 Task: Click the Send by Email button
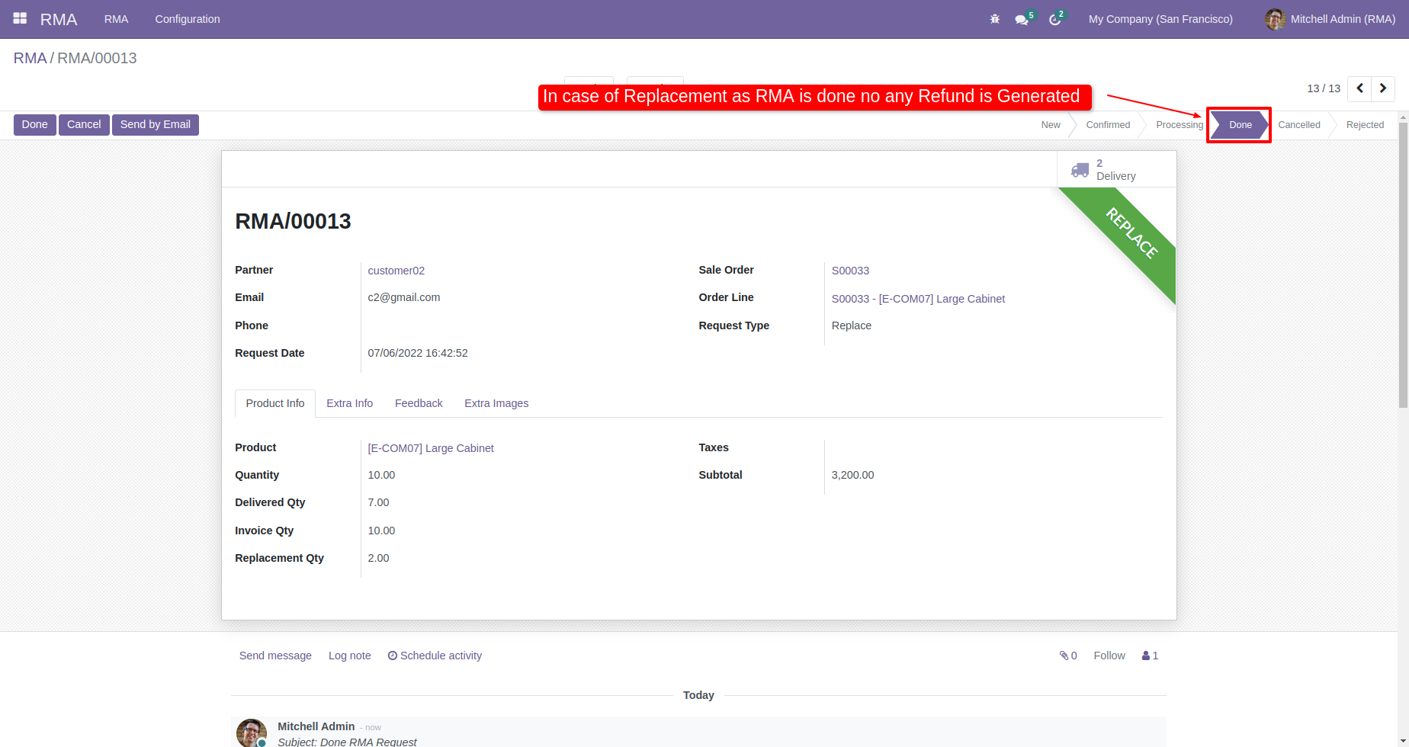(156, 124)
